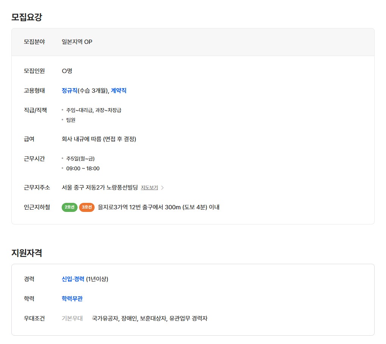This screenshot has width=386, height=344.
Task: Click the 지원자격 section heading
Action: coord(26,253)
